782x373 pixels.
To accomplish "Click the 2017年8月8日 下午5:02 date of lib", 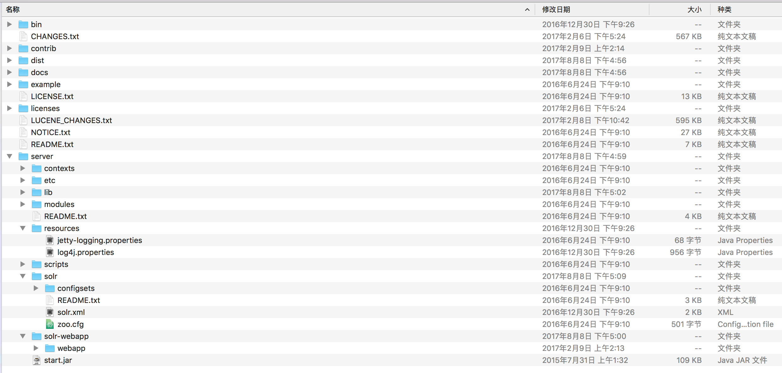I will (x=584, y=192).
